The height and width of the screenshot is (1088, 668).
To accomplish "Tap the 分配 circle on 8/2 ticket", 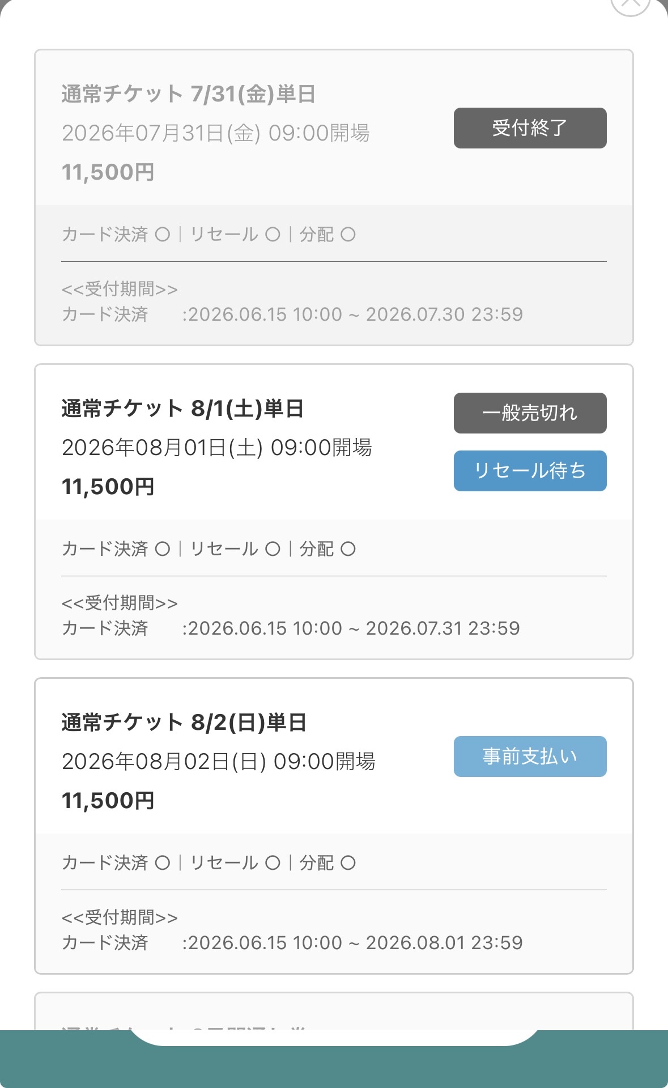I will tap(348, 863).
